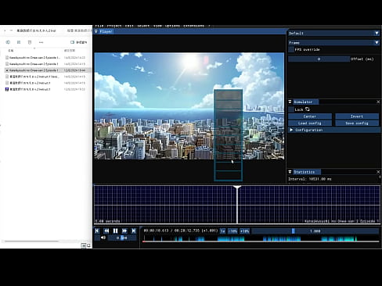Viewport: 382px width, 286px height.
Task: Switch explorer to the large icons view
Action: (x=88, y=245)
